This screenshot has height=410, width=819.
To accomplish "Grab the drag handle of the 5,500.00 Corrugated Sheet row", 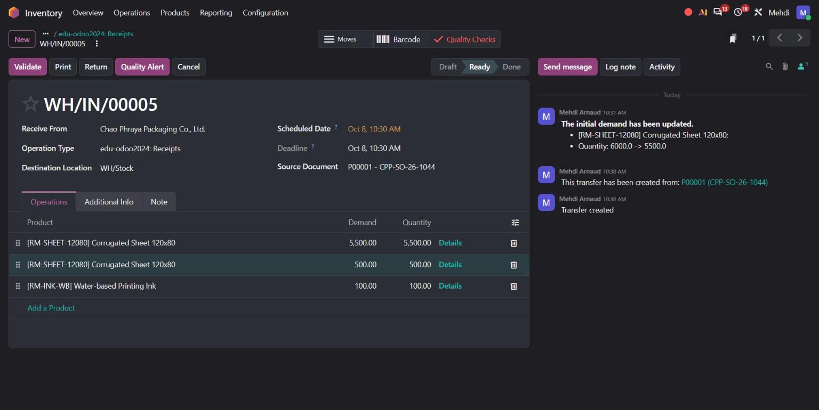I will point(18,243).
